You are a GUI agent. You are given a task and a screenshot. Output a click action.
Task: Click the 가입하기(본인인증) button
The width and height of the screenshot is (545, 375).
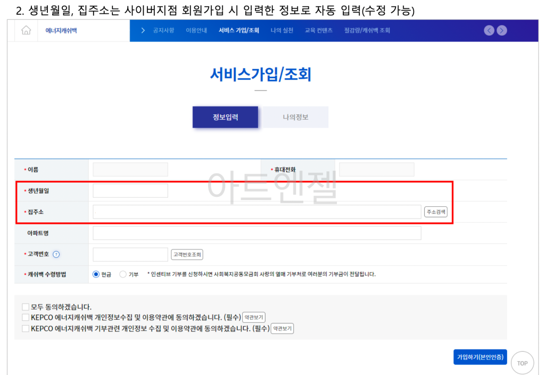coord(480,357)
